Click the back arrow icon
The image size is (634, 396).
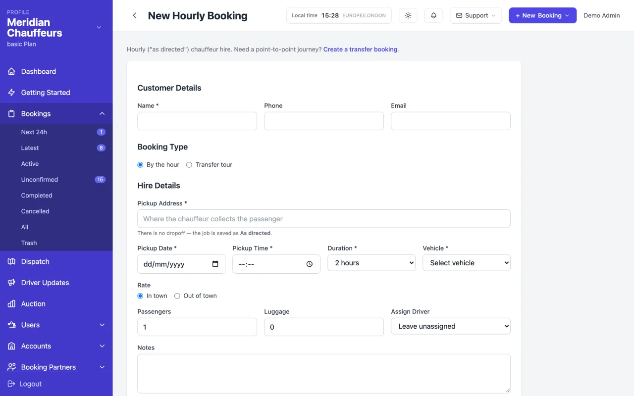134,15
